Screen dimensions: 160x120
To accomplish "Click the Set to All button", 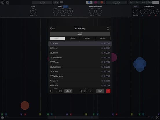I will tap(68, 91).
